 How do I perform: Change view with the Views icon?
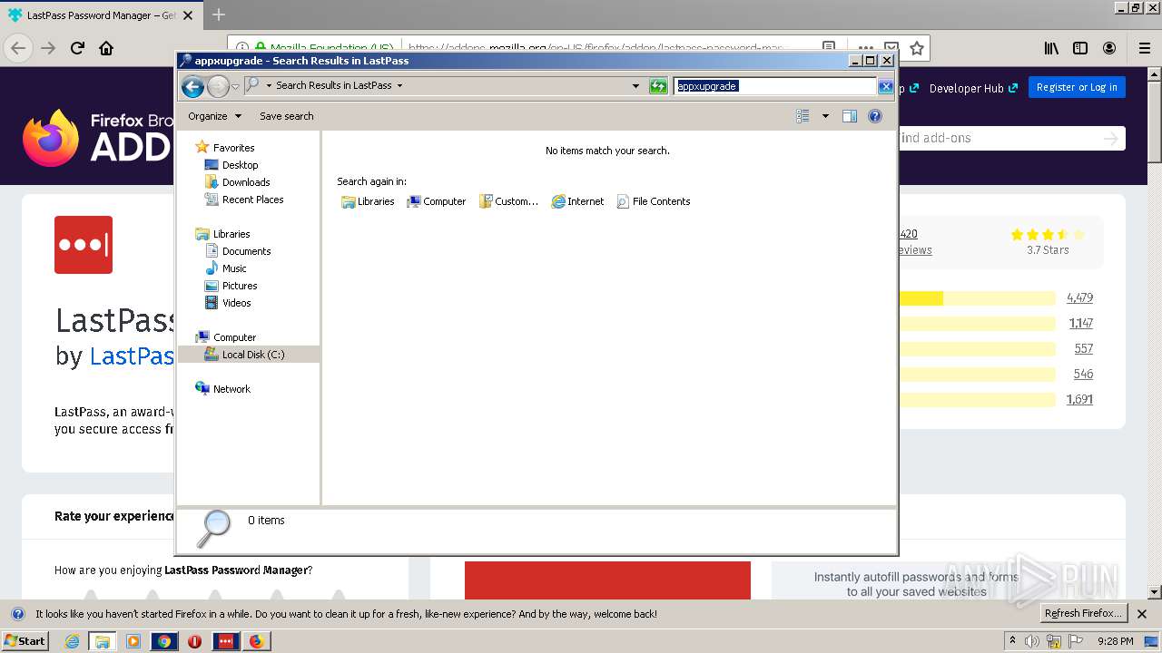coord(803,116)
